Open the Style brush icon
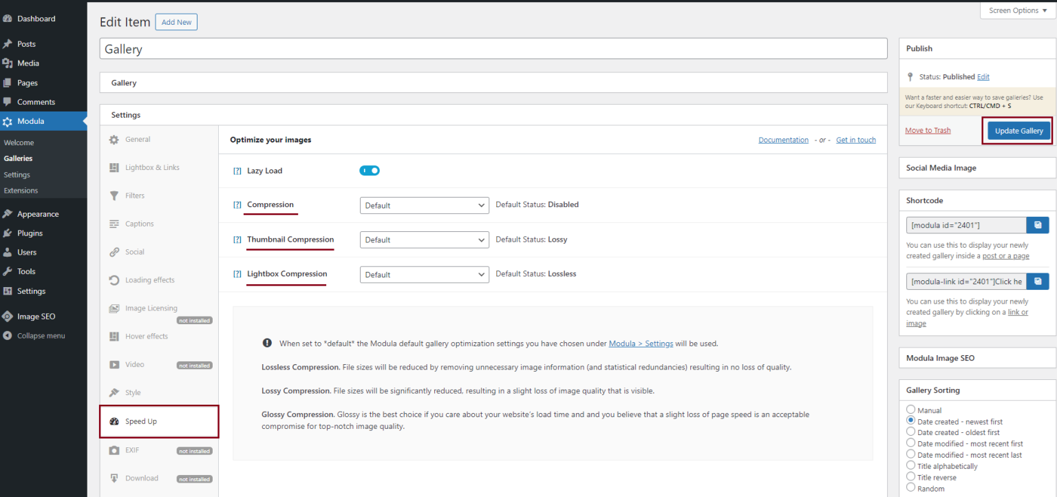 pos(114,392)
